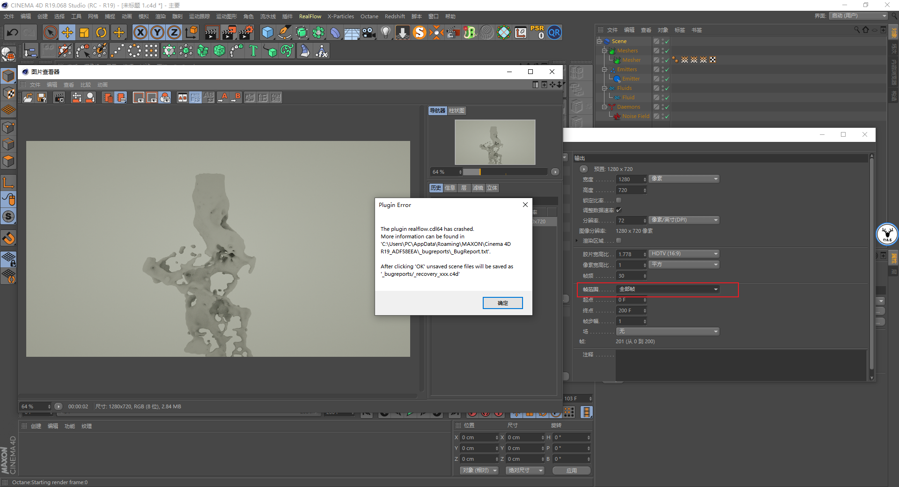The width and height of the screenshot is (899, 487).
Task: Toggle the X axis lock
Action: (140, 32)
